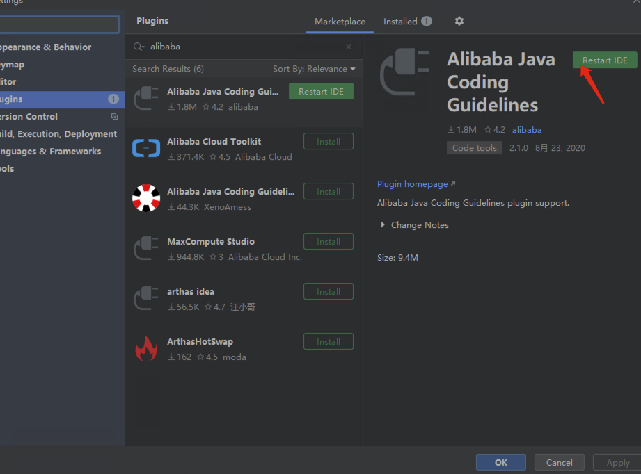Click the ArthasHotSwap flame icon
641x474 pixels.
click(x=146, y=348)
